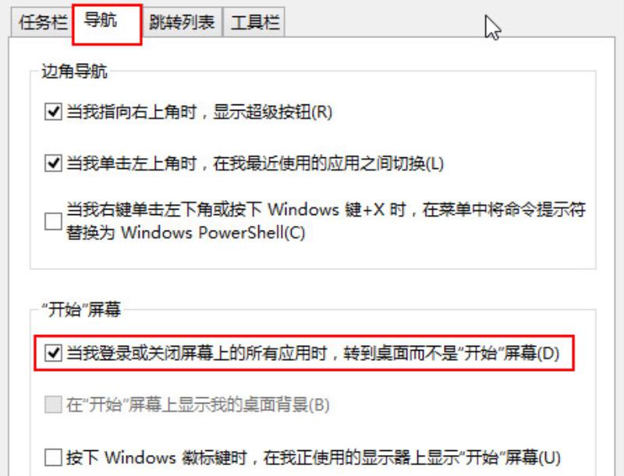Toggle checkbox for 在我最近使用的应用之间切换(L)
624x476 pixels.
(53, 164)
